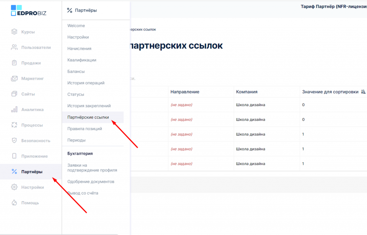This screenshot has height=235, width=367.
Task: Sort by Компания column header
Action: [247, 92]
